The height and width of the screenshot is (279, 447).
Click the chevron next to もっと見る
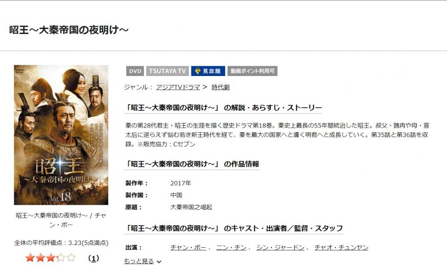(x=159, y=262)
